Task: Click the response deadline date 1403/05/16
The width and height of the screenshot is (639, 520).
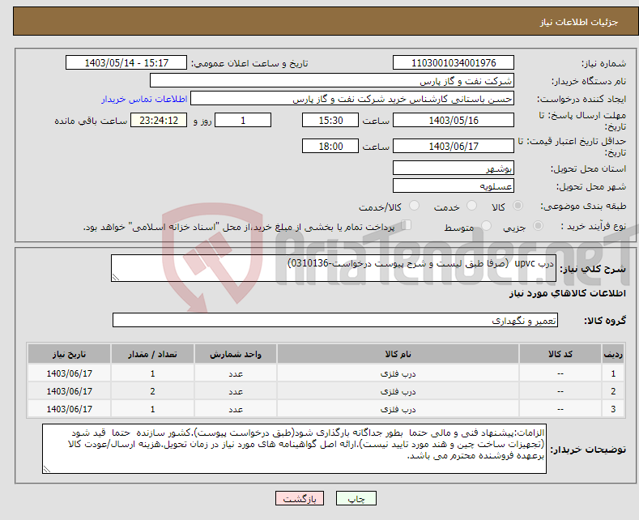Action: (x=454, y=120)
